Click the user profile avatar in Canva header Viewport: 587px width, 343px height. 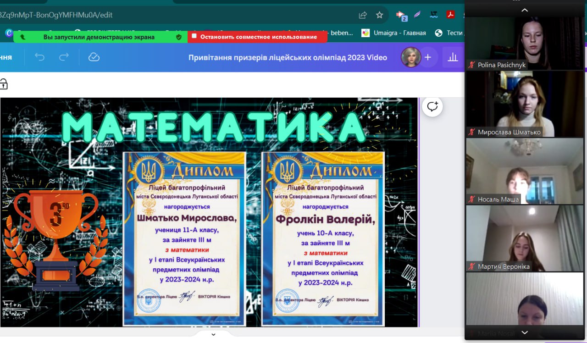(x=410, y=57)
